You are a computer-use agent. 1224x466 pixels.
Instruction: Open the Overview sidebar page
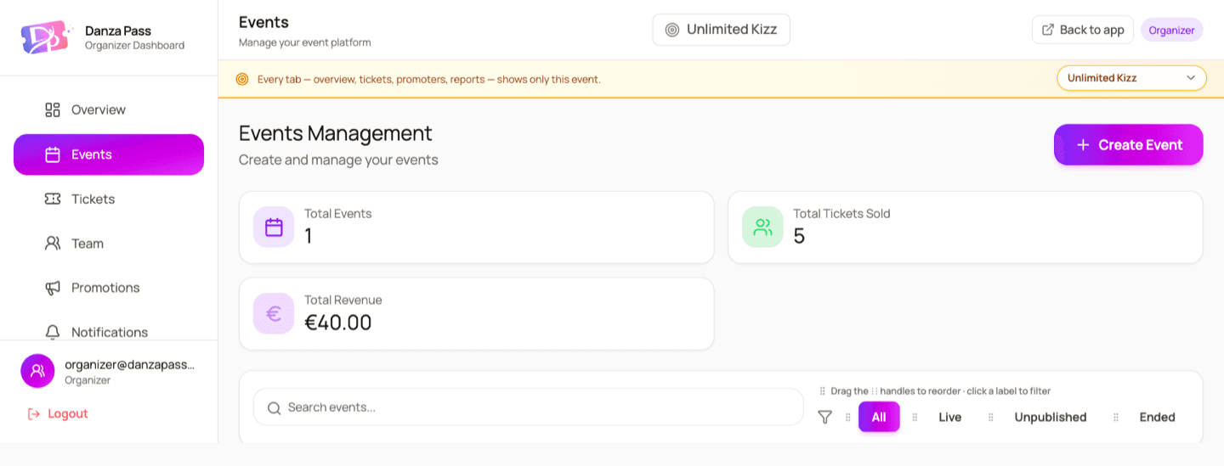109,109
